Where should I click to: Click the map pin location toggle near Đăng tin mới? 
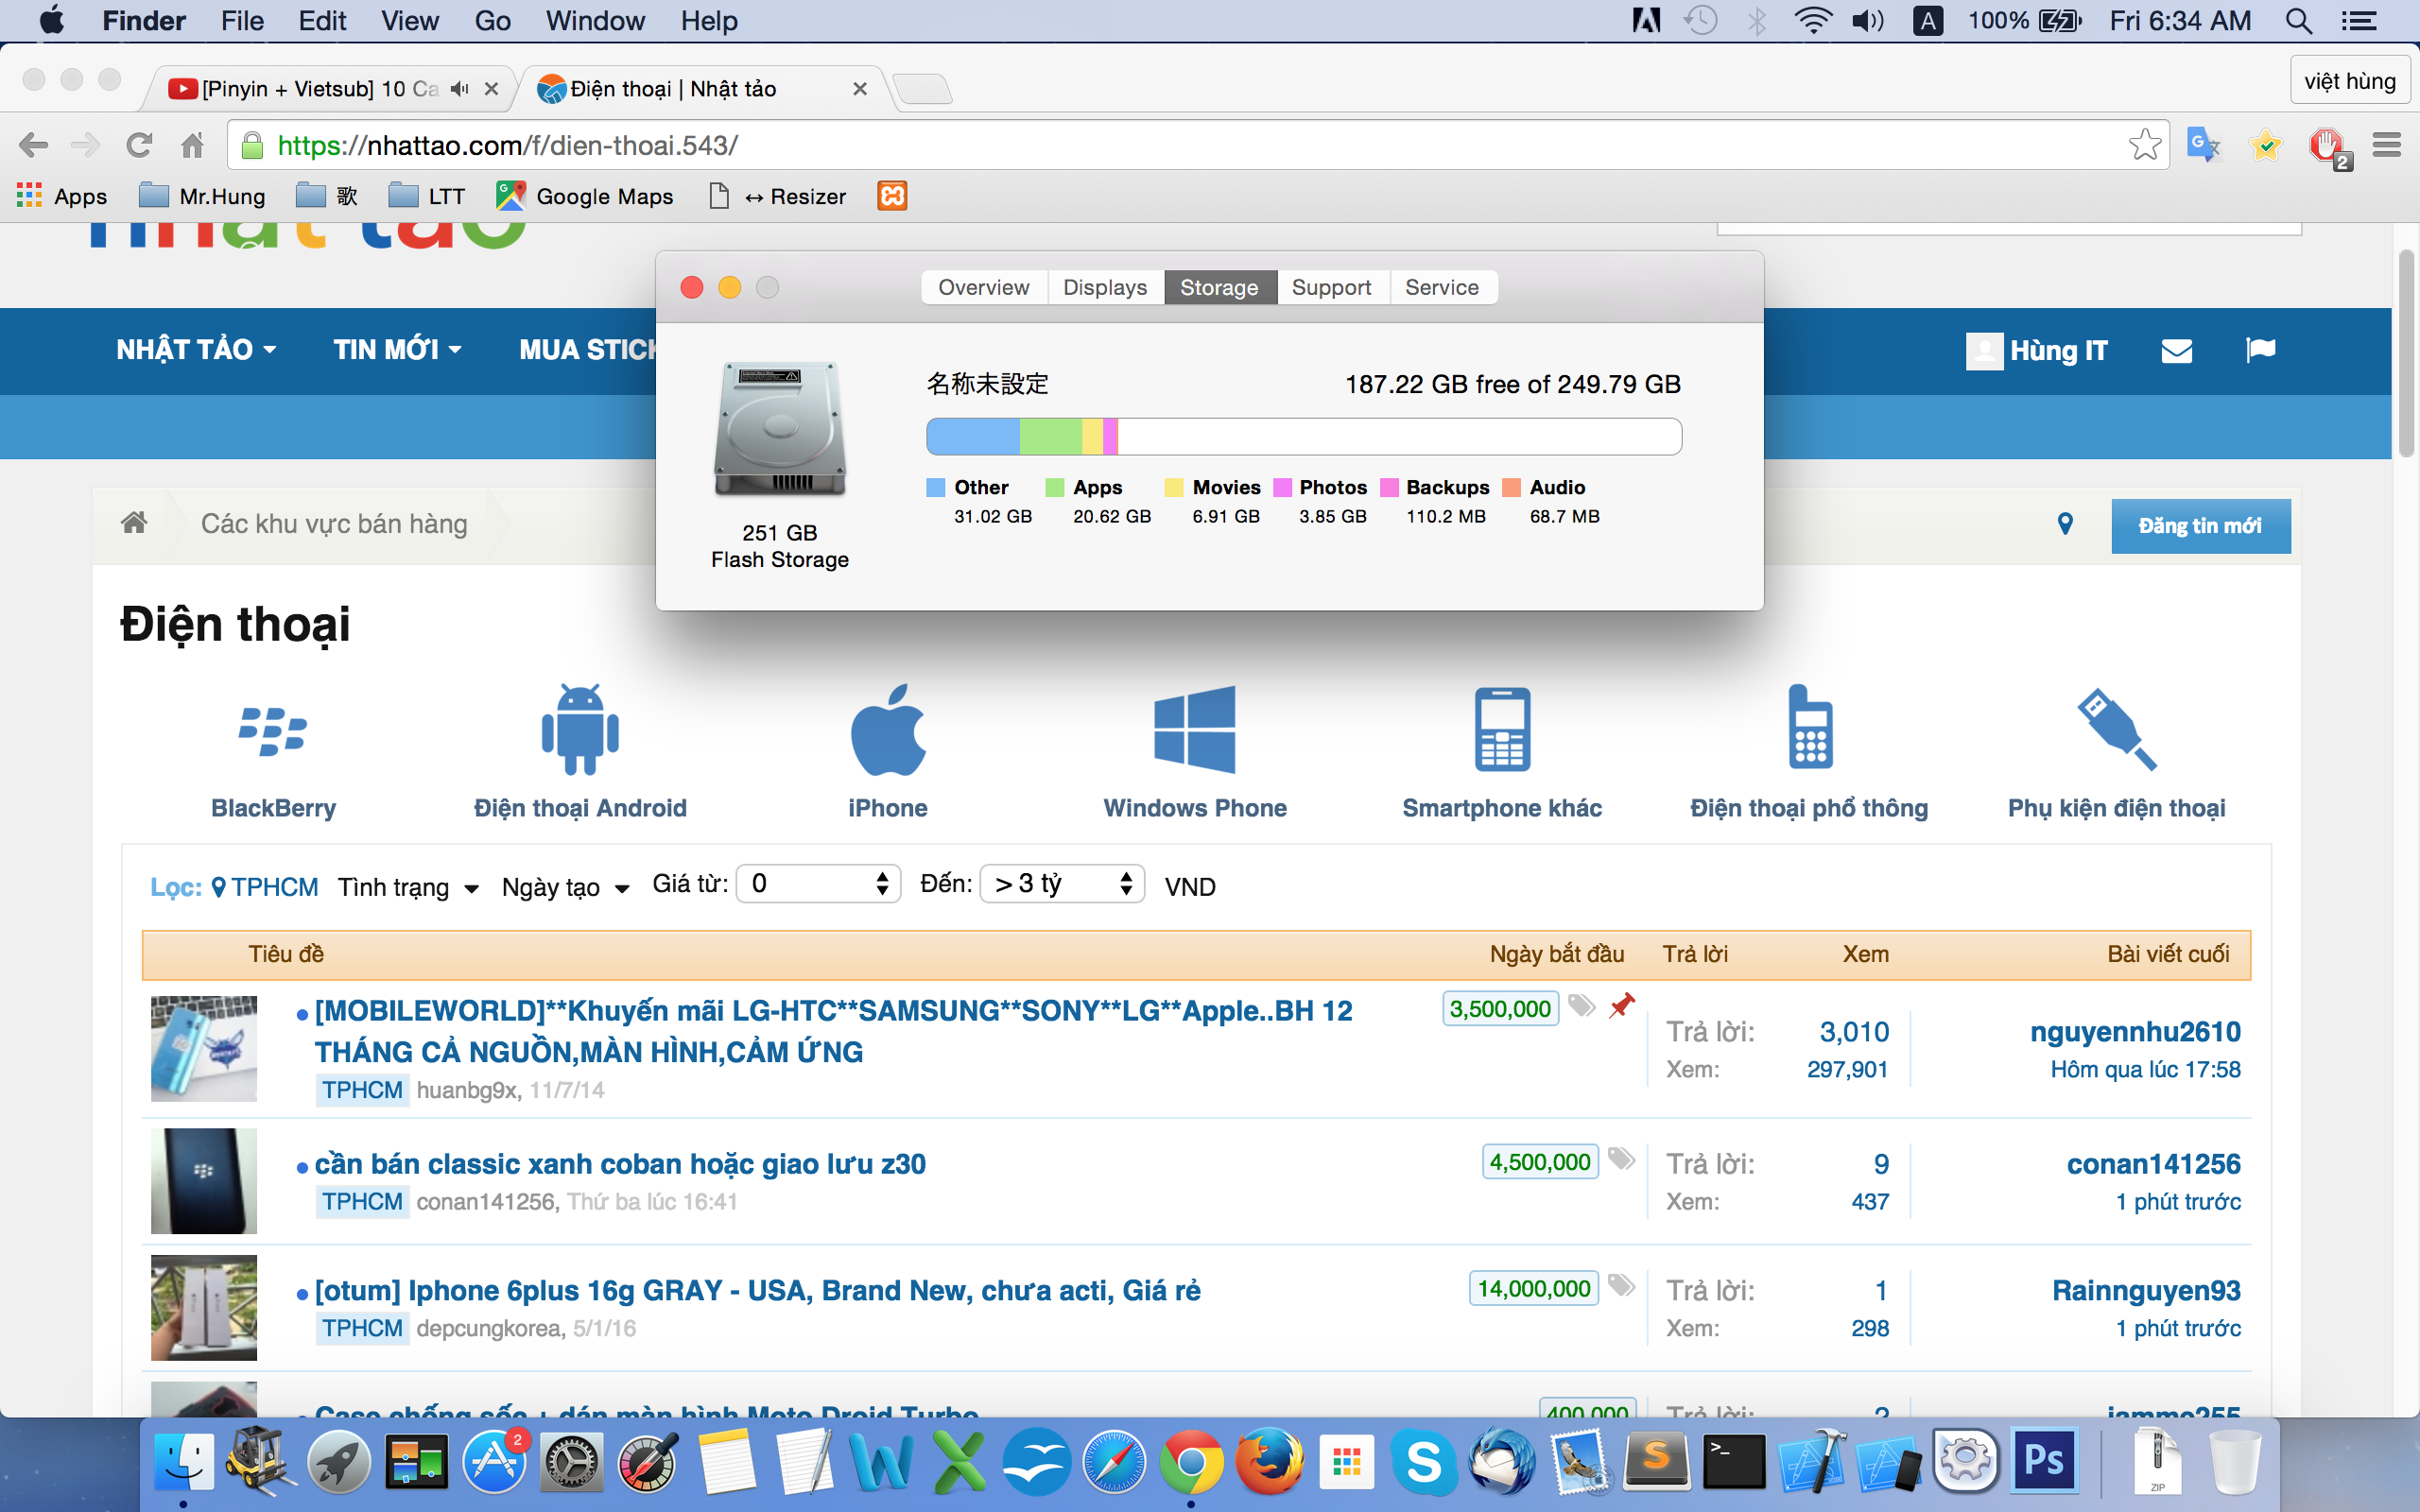click(2065, 524)
